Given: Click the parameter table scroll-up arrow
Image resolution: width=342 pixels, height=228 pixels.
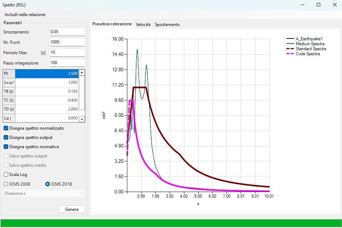Looking at the screenshot, I should [x=82, y=73].
